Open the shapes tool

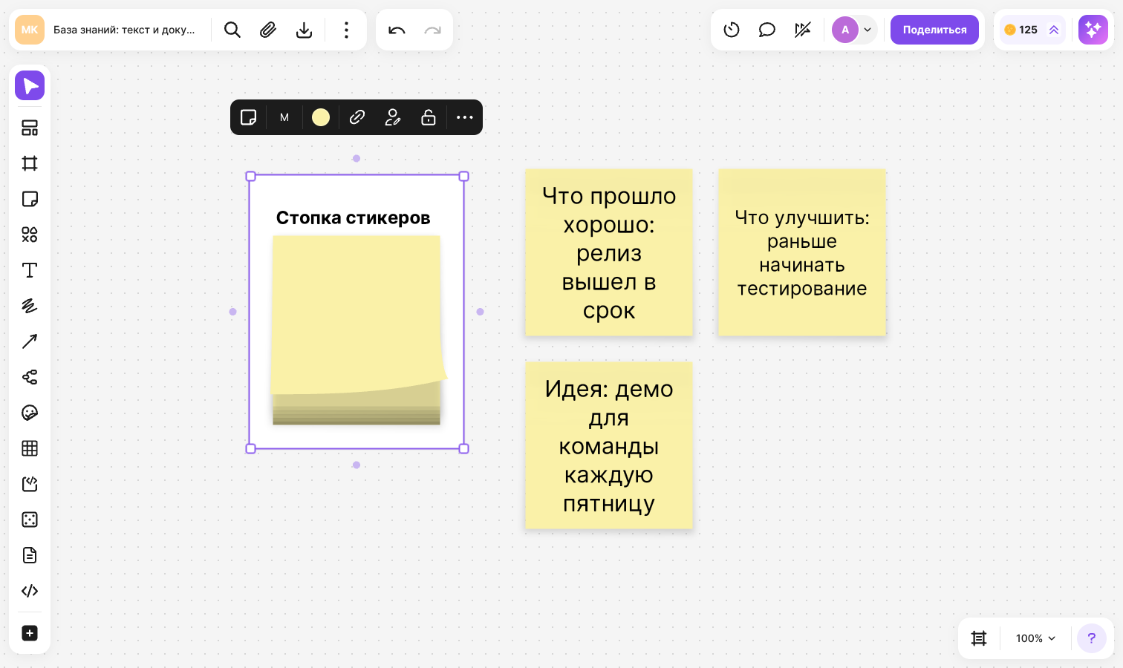30,235
